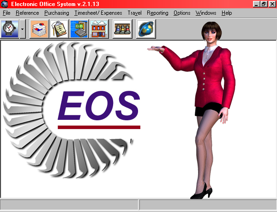Click the application icon in the title bar
This screenshot has width=277, height=212.
pos(5,4)
